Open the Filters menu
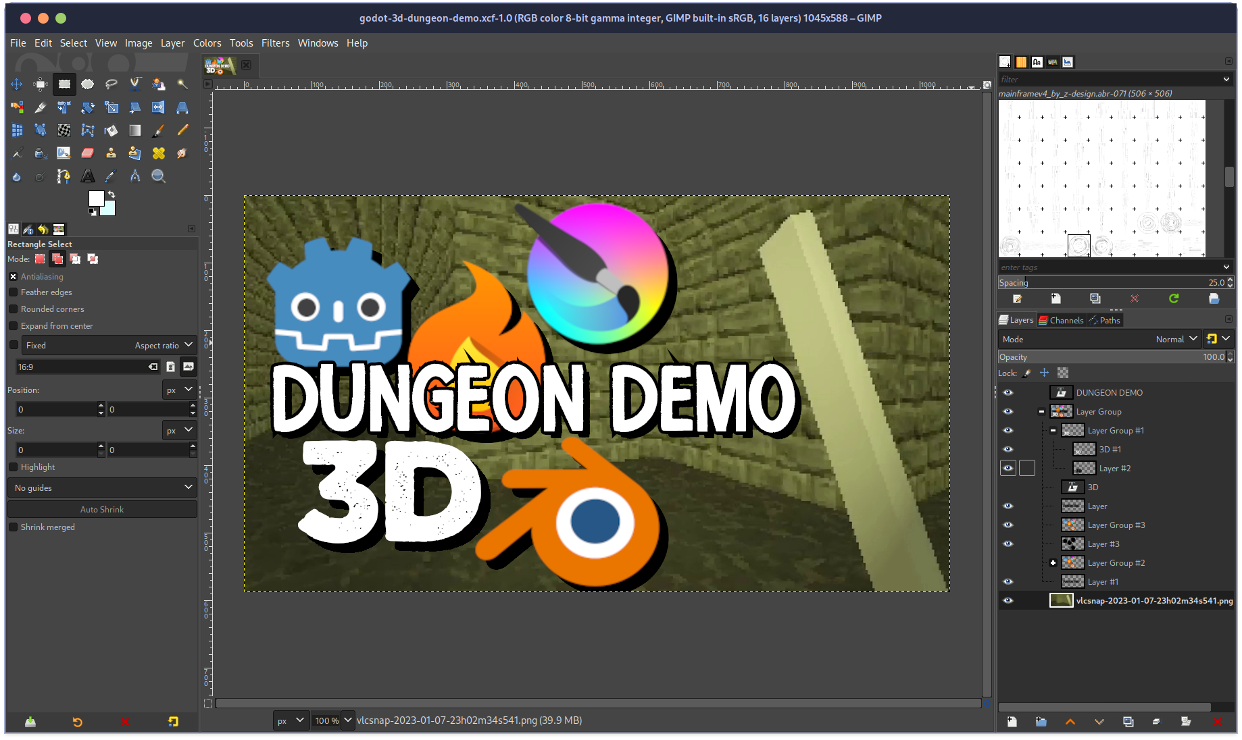Screen dimensions: 1242x740 tap(276, 43)
